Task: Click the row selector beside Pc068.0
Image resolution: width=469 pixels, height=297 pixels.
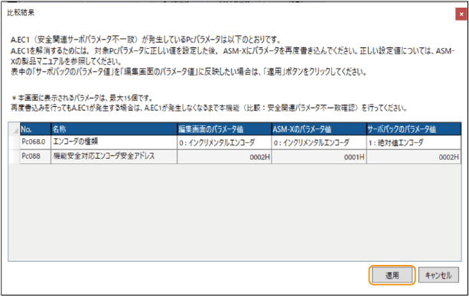Action: pos(14,142)
